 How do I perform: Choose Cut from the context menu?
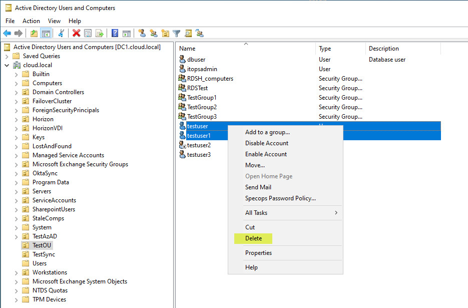point(250,227)
